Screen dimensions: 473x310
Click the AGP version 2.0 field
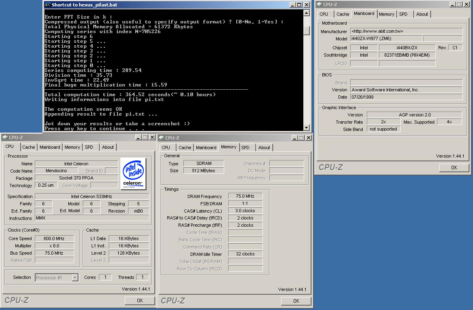[414, 115]
